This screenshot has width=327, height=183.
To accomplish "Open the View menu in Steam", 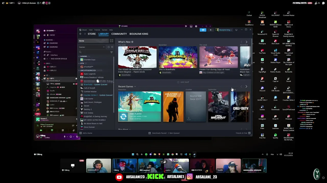I will pyautogui.click(x=91, y=30).
